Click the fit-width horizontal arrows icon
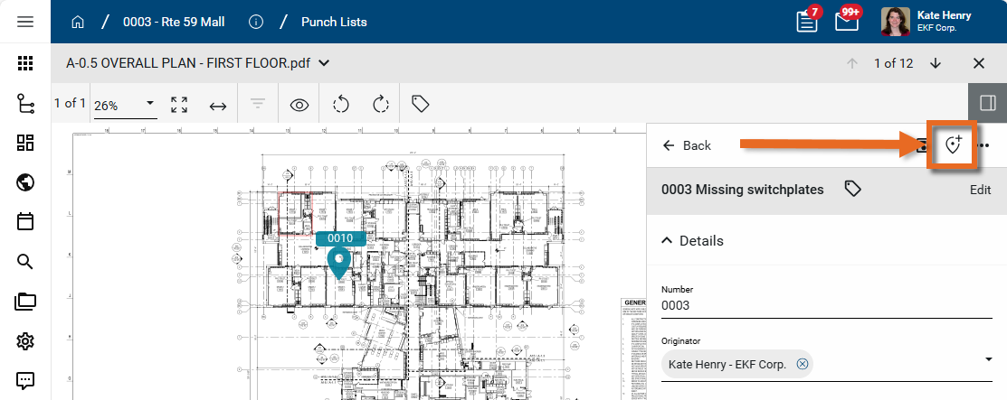This screenshot has height=400, width=1007. point(218,105)
